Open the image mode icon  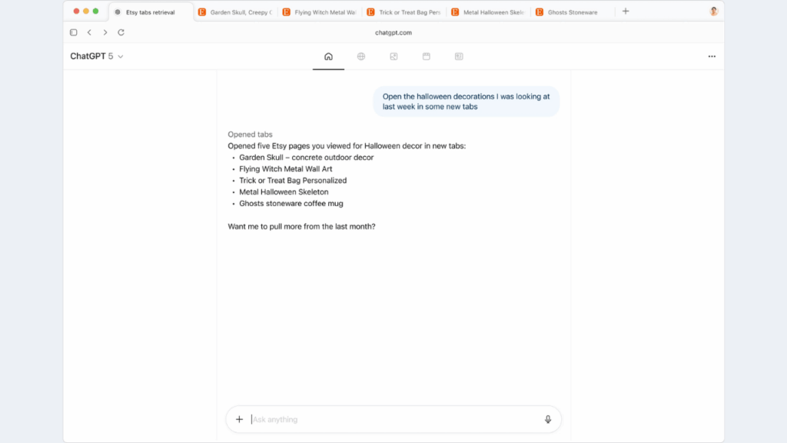[393, 56]
